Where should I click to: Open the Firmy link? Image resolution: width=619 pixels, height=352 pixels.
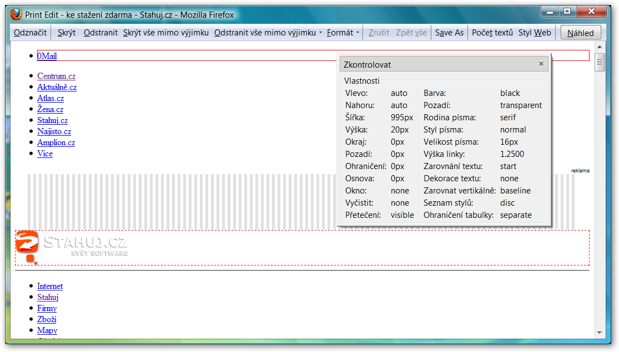(x=47, y=308)
